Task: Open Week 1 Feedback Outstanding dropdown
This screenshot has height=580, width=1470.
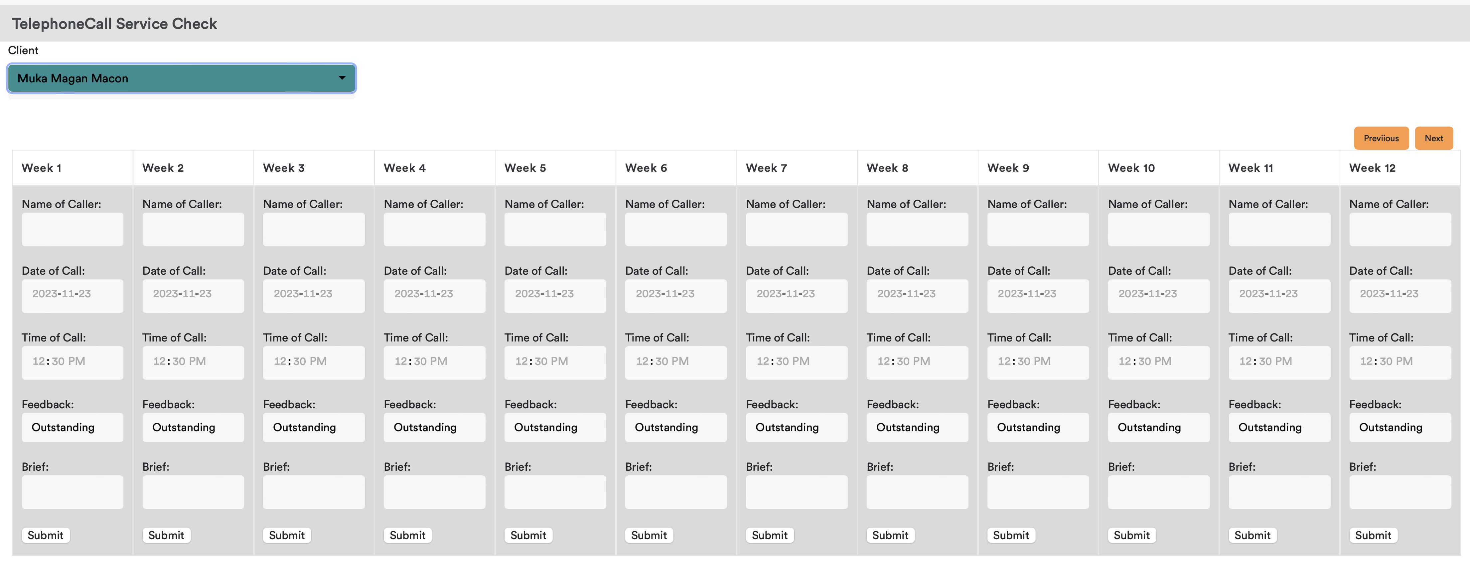Action: (73, 427)
